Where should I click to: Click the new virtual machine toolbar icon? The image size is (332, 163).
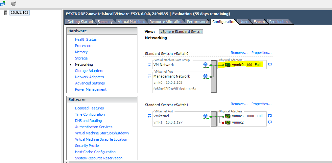click(x=3, y=3)
